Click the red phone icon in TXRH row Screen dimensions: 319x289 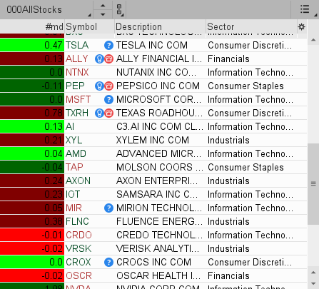click(x=108, y=113)
